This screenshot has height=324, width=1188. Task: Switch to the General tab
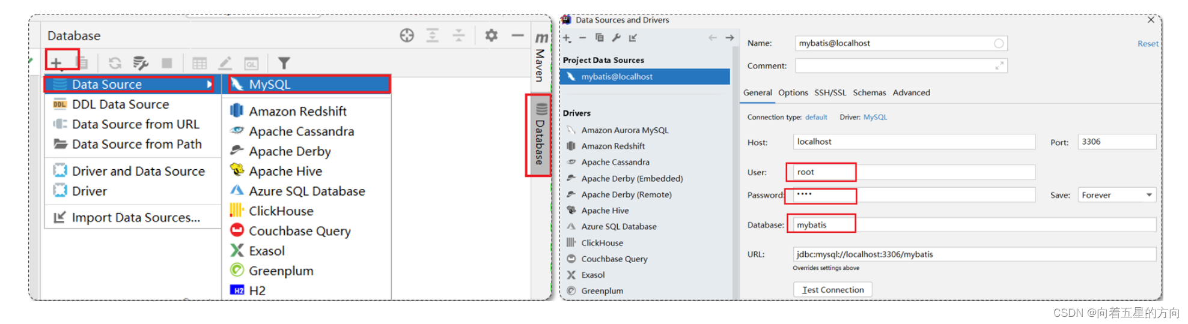tap(757, 92)
